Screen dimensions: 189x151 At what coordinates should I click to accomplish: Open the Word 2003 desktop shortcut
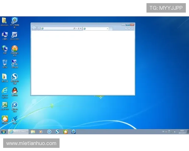point(14,35)
